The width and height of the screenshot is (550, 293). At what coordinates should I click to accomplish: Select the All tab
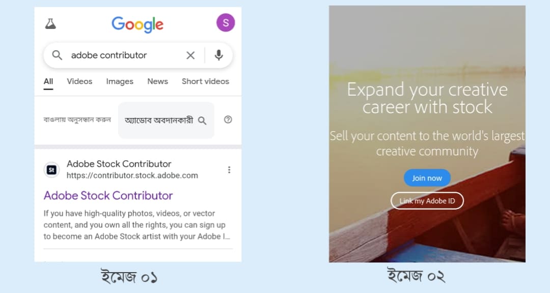pyautogui.click(x=48, y=81)
